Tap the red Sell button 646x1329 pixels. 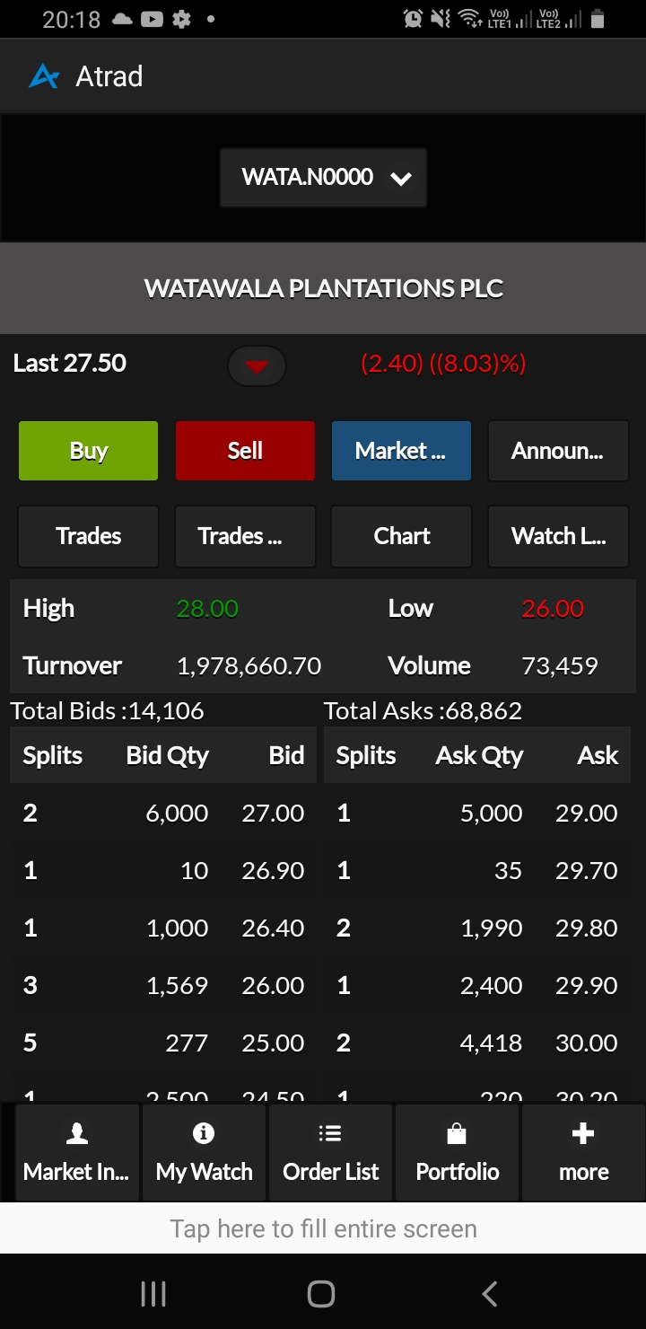pos(245,451)
